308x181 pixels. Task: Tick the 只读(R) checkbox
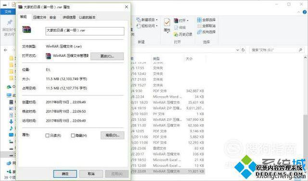(47, 135)
